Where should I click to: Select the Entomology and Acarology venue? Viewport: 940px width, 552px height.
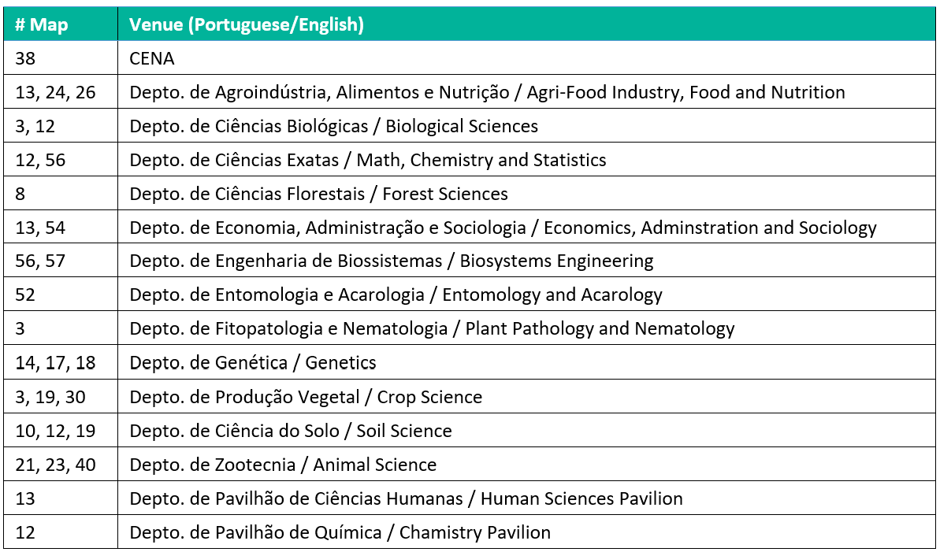point(396,295)
